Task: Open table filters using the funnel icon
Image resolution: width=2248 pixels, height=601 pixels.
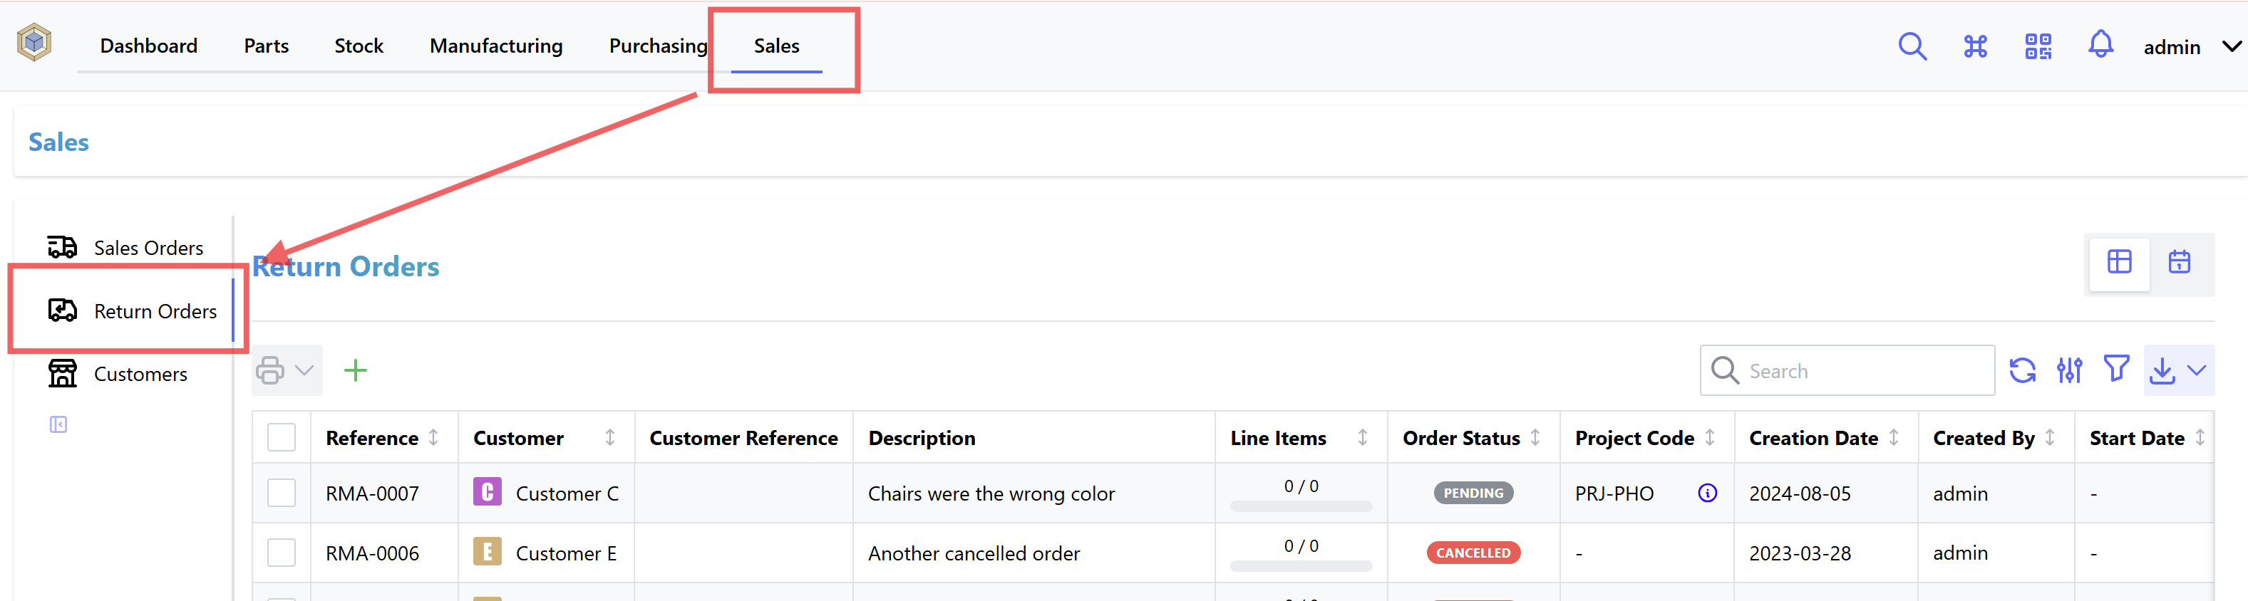Action: [2116, 370]
